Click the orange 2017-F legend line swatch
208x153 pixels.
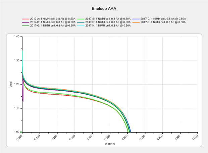coord(136,22)
